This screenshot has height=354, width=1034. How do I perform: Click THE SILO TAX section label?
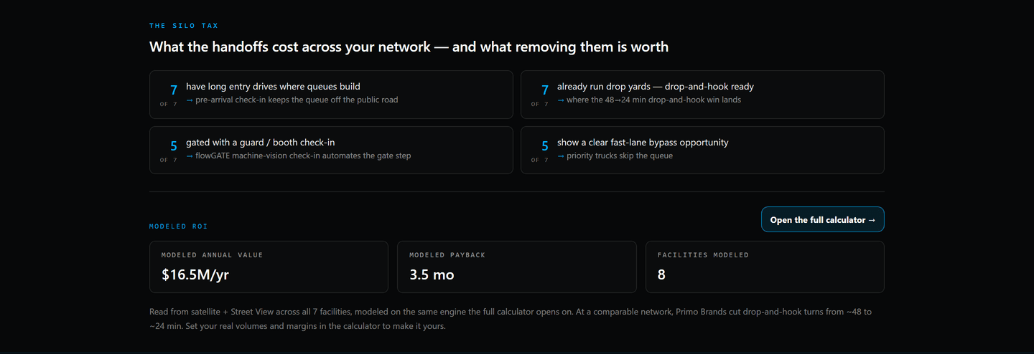tap(183, 26)
